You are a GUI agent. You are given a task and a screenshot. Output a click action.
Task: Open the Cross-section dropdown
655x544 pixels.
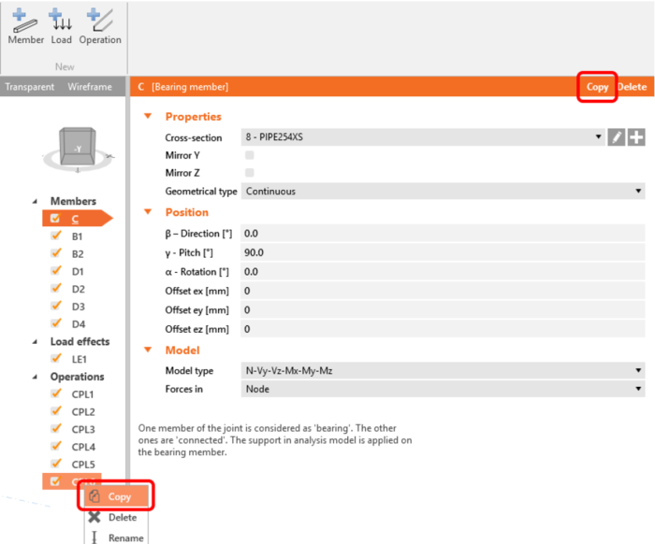click(x=423, y=137)
